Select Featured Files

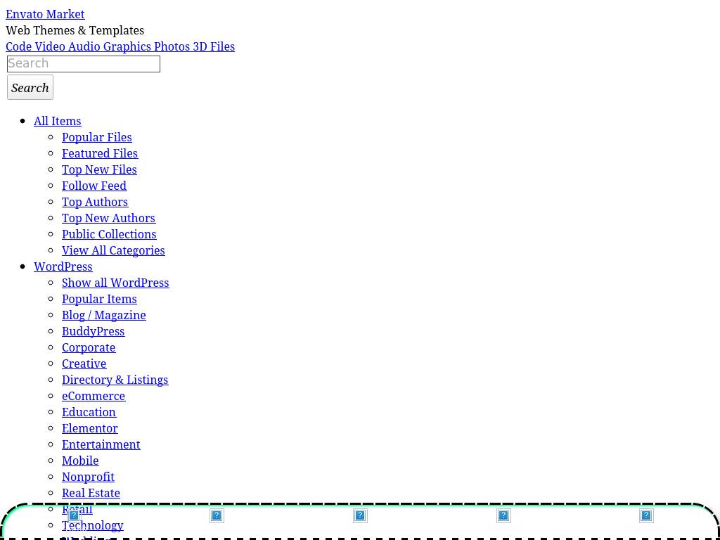point(100,153)
